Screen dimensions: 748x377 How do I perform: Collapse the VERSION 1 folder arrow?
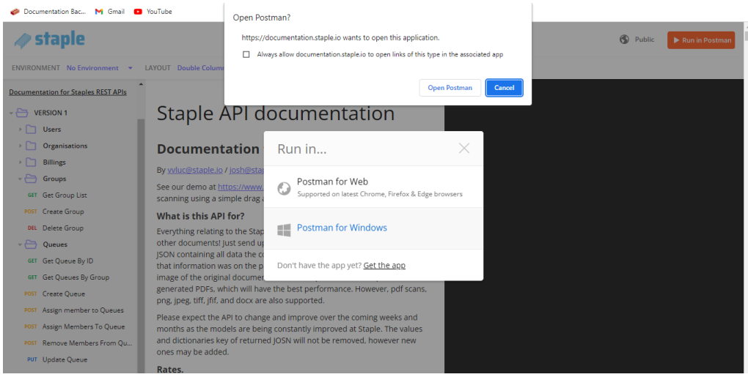tap(10, 113)
